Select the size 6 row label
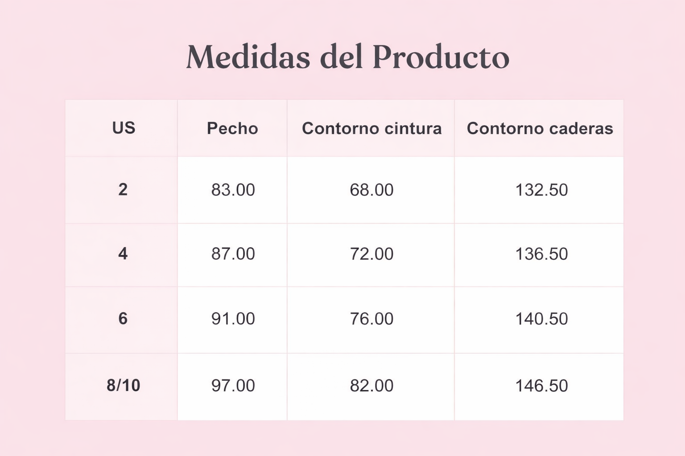The height and width of the screenshot is (456, 685). [x=123, y=319]
